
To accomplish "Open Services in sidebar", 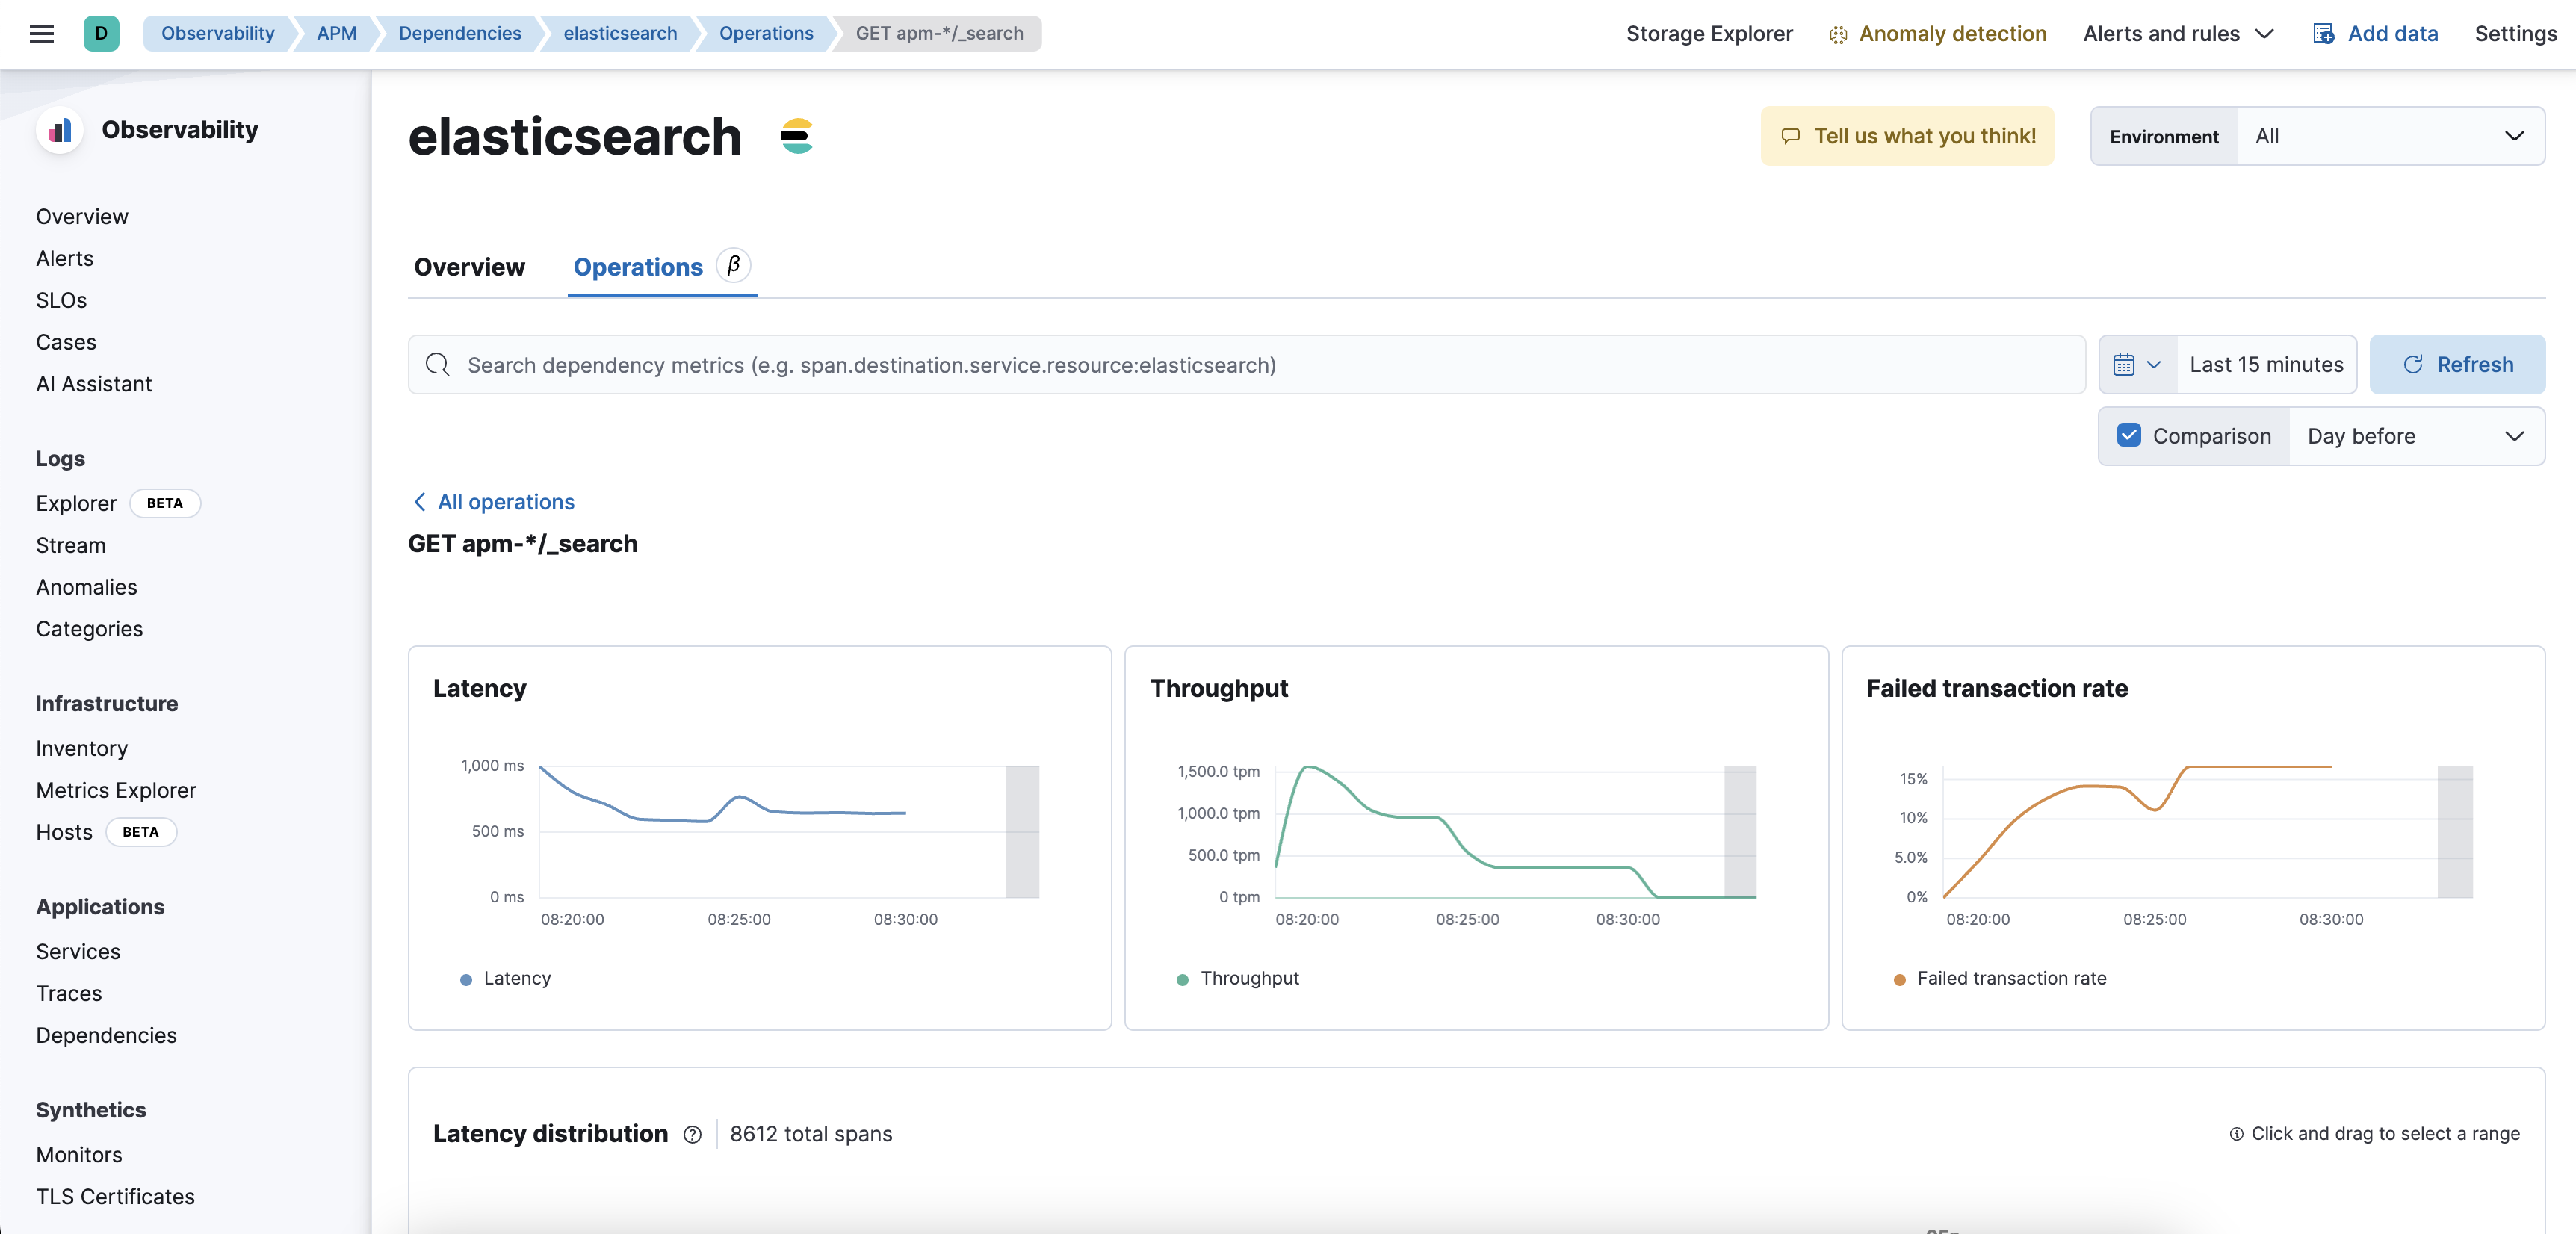I will (x=78, y=952).
